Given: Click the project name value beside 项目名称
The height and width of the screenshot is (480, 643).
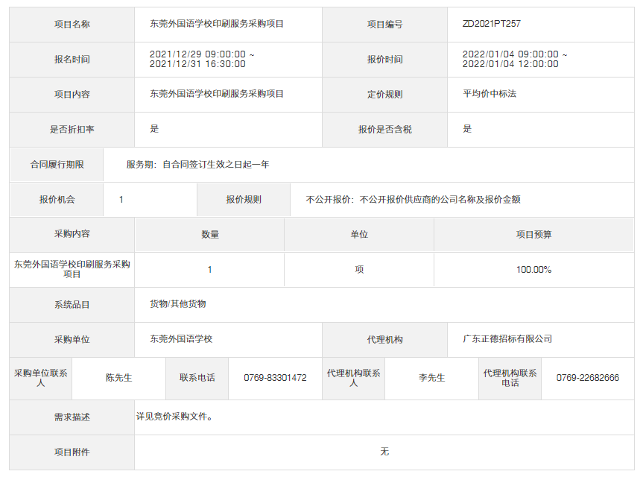Looking at the screenshot, I should click(217, 24).
